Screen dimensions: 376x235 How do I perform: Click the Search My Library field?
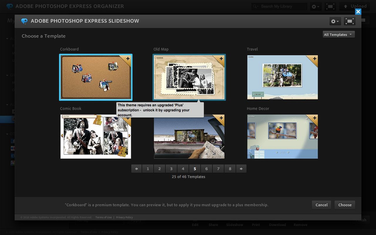click(283, 6)
